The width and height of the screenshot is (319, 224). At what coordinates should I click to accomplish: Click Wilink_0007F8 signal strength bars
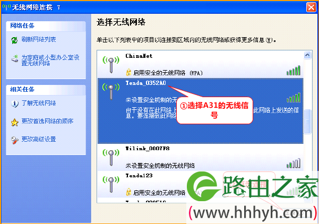tap(294, 163)
